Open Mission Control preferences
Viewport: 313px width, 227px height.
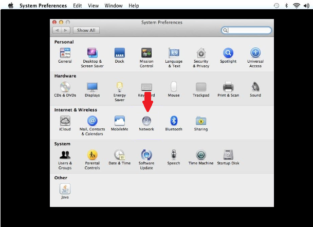(146, 53)
